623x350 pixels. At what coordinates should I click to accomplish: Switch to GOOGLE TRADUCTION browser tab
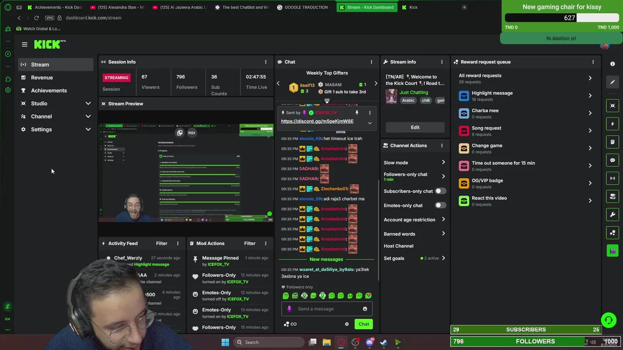[x=304, y=7]
